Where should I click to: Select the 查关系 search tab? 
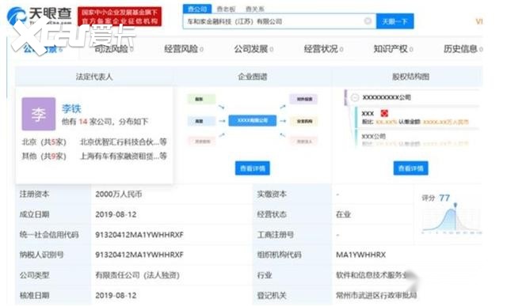255,9
